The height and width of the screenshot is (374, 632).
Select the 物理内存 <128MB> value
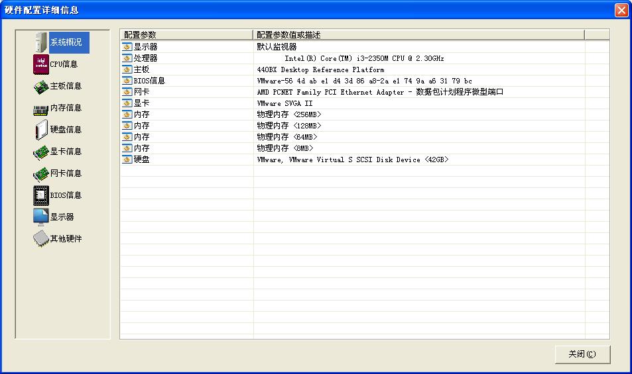pos(289,126)
